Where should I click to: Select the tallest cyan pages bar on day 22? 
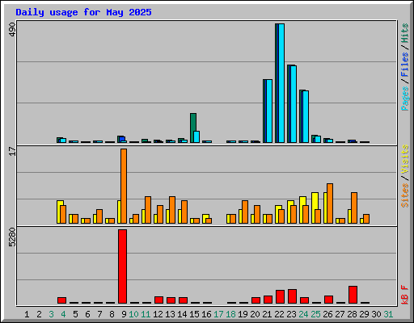tap(281, 83)
